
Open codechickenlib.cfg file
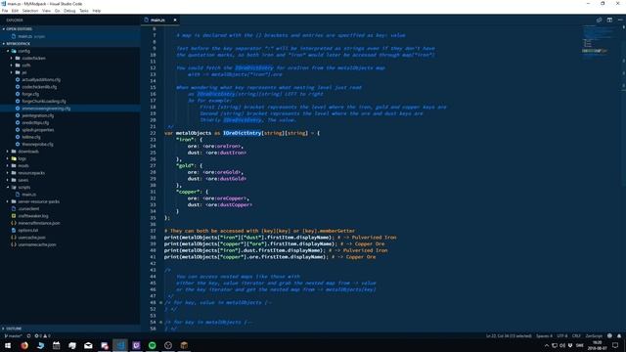coord(39,87)
